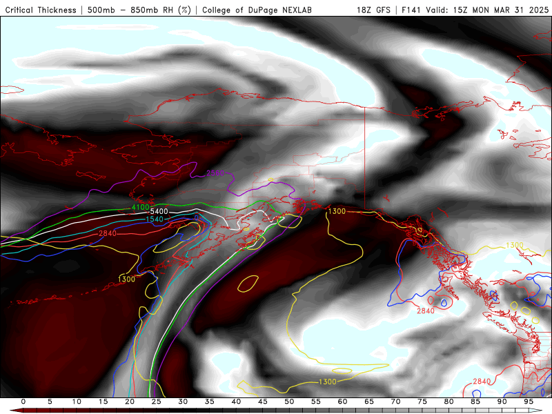Click the "F141" forecast hour label
Image resolution: width=552 pixels, height=414 pixels.
(411, 10)
